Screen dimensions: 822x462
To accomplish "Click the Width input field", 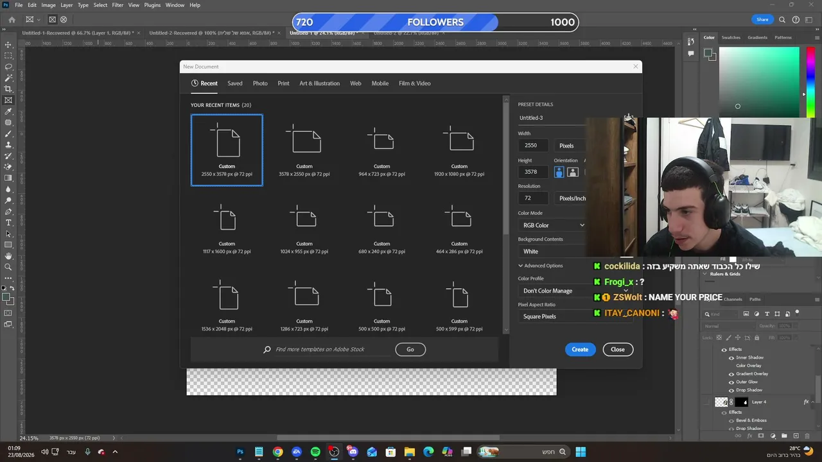I will (533, 146).
